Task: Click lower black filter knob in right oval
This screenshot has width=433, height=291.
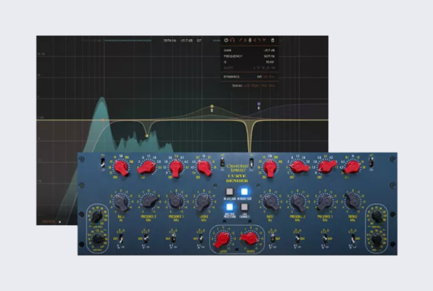Action: (377, 240)
